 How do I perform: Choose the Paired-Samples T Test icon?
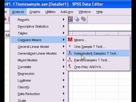70,60
